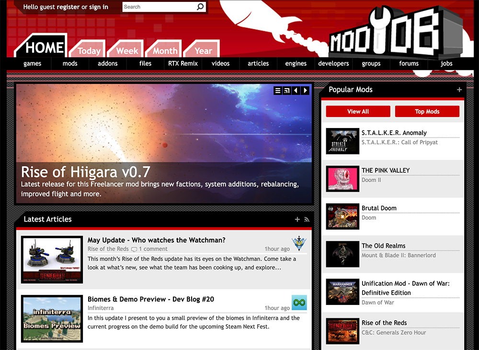
Task: Open the games menu item
Action: (x=33, y=64)
